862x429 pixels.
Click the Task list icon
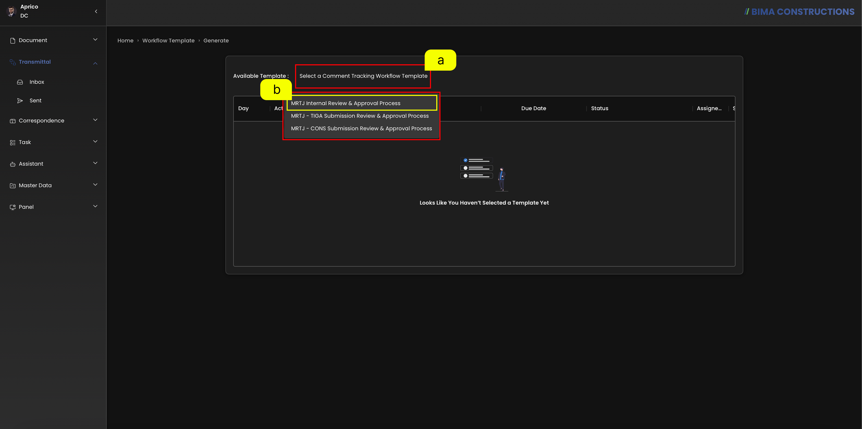click(x=13, y=143)
